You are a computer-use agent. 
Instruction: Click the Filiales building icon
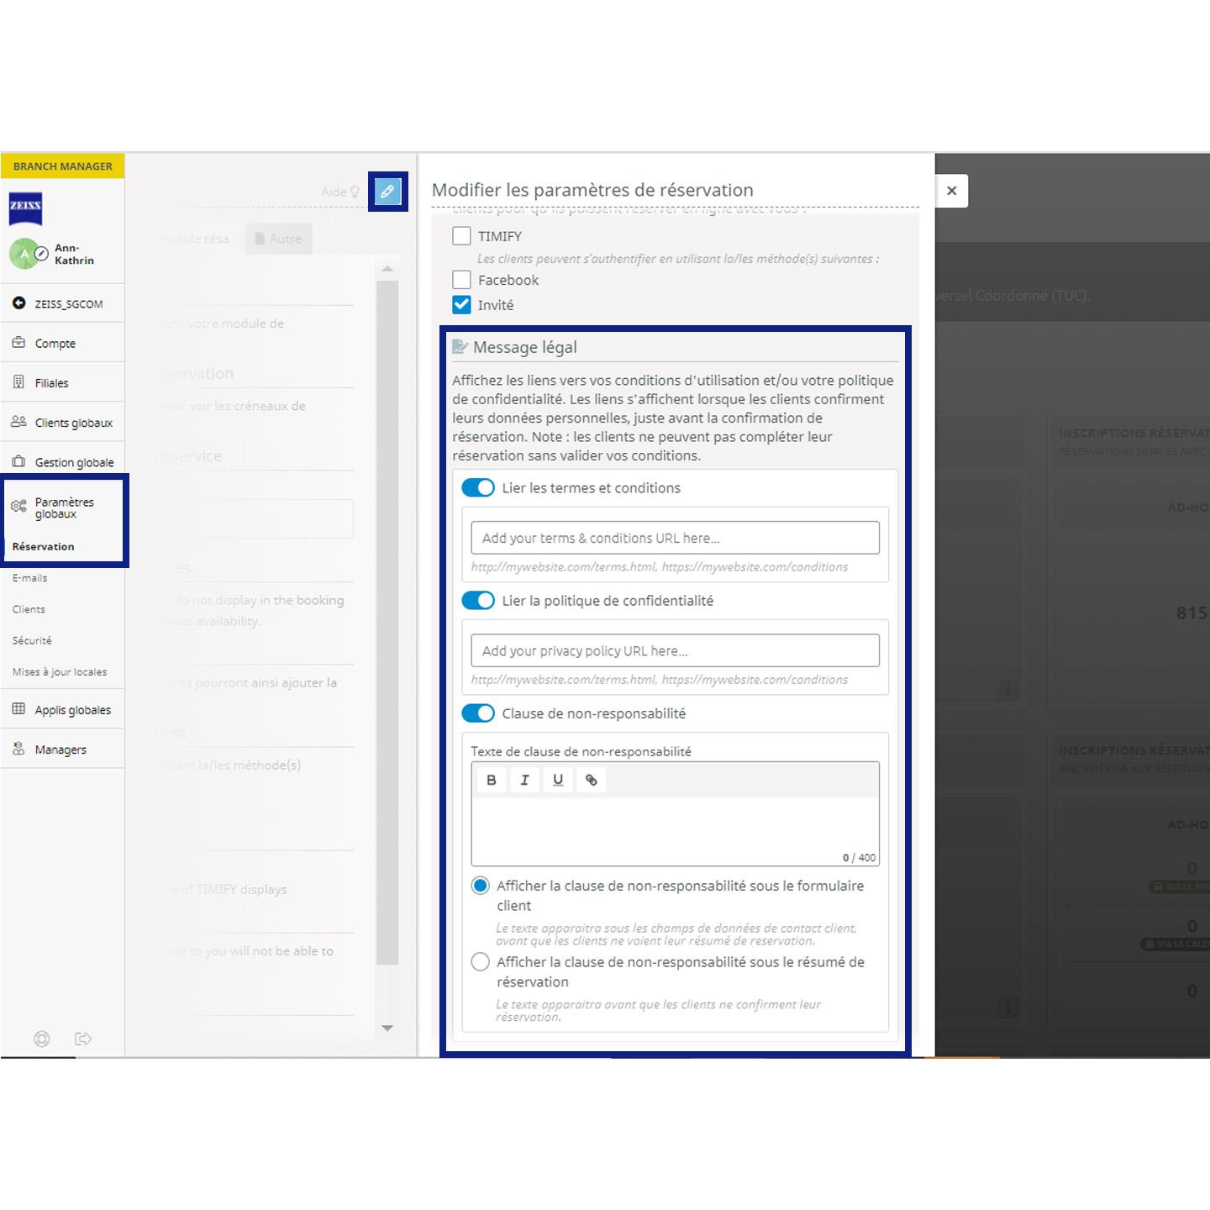point(18,382)
